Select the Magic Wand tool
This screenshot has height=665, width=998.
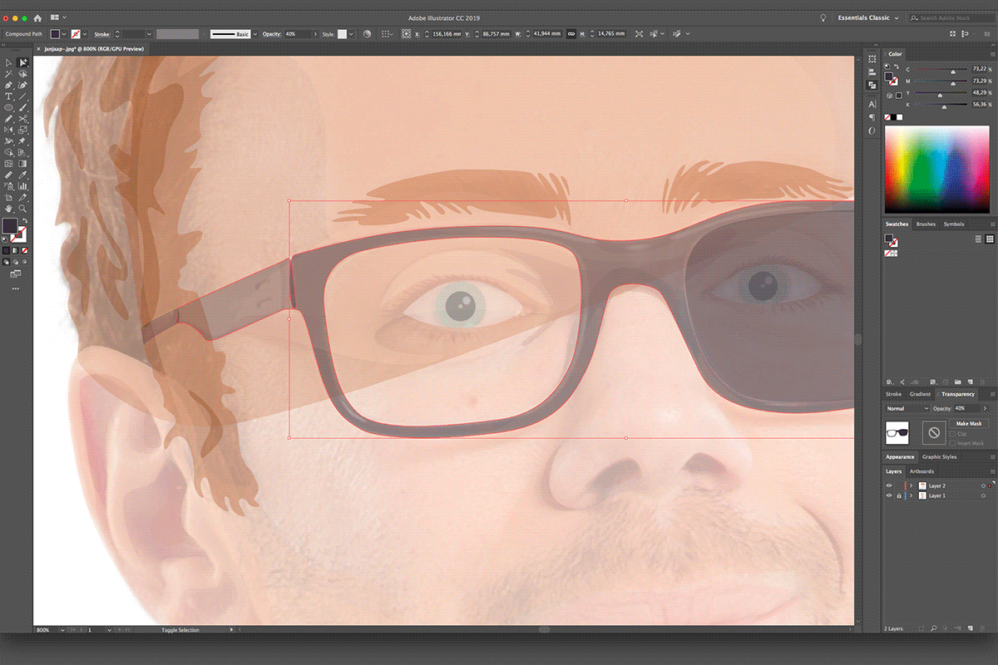pos(8,74)
